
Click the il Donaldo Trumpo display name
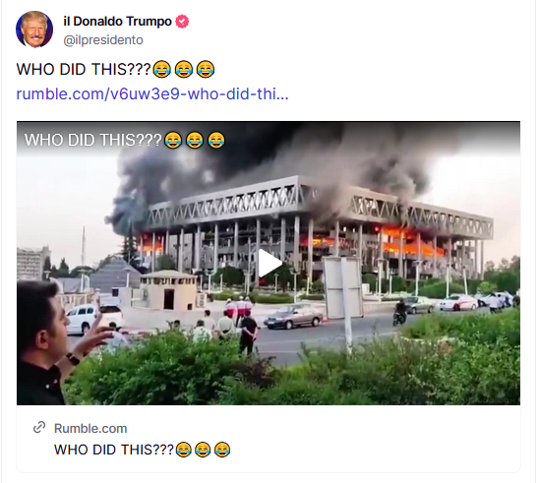point(117,22)
